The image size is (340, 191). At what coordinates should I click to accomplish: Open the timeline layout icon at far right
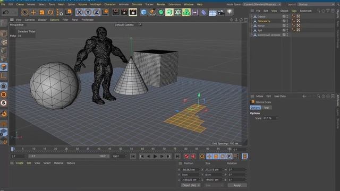(245, 156)
